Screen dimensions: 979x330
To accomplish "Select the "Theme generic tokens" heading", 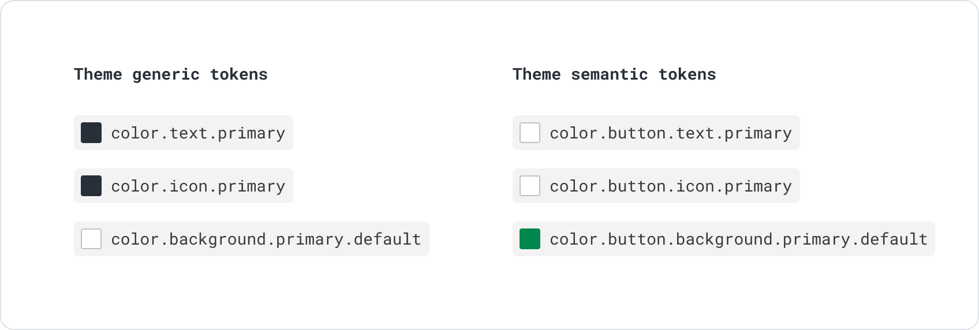I will click(x=171, y=74).
